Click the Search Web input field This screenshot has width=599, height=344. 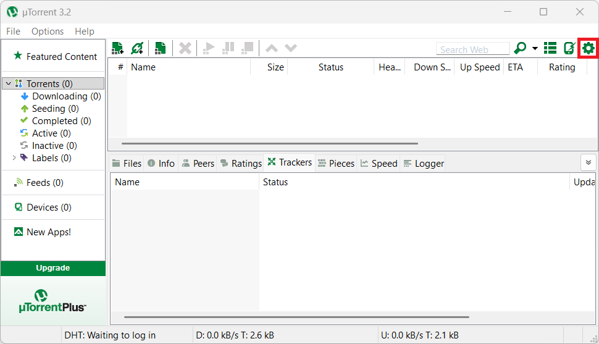[472, 49]
